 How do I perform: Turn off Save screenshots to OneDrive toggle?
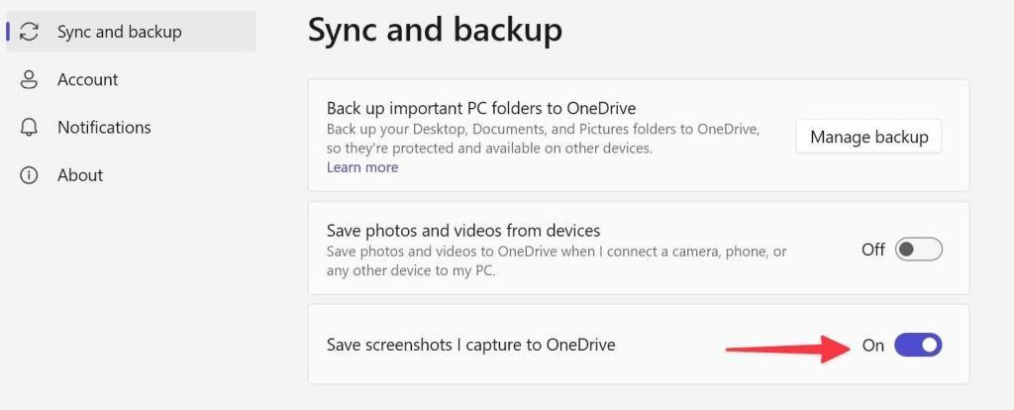pyautogui.click(x=918, y=345)
